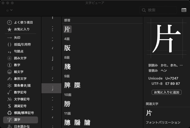Select the character 牖

tap(77, 122)
